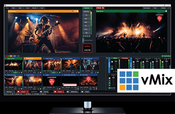The image size is (175, 114).
Task: Click the Master headphones icon
Action: [114, 71]
